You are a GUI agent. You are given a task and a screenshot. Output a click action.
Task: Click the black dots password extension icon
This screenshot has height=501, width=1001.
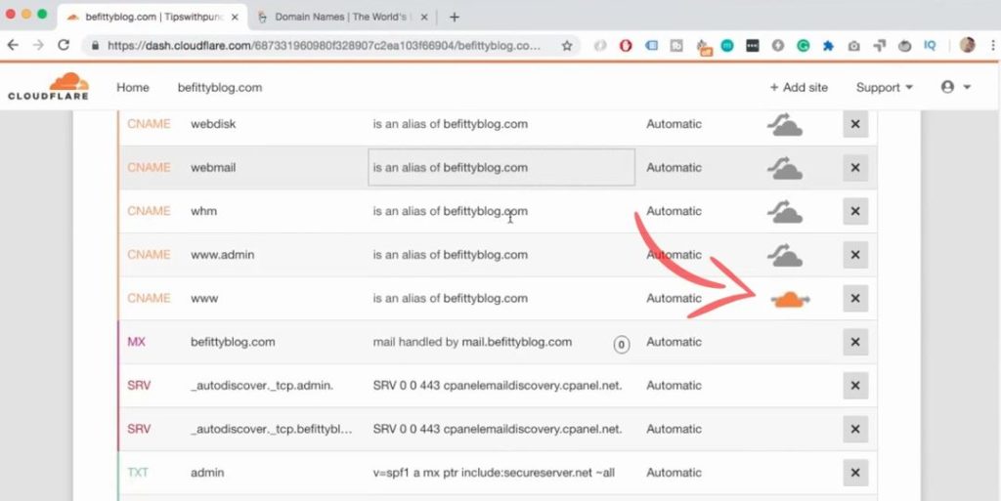(x=753, y=46)
